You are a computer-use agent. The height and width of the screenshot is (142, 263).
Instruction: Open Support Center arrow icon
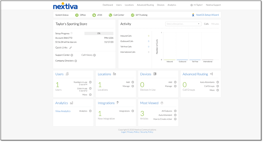[72, 55]
